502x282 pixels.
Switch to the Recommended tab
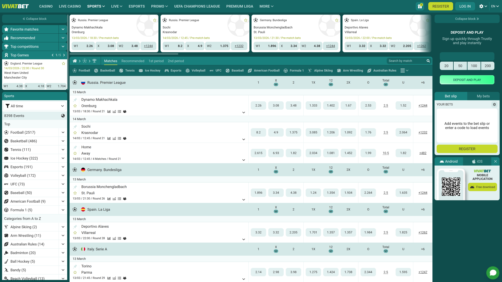133,61
